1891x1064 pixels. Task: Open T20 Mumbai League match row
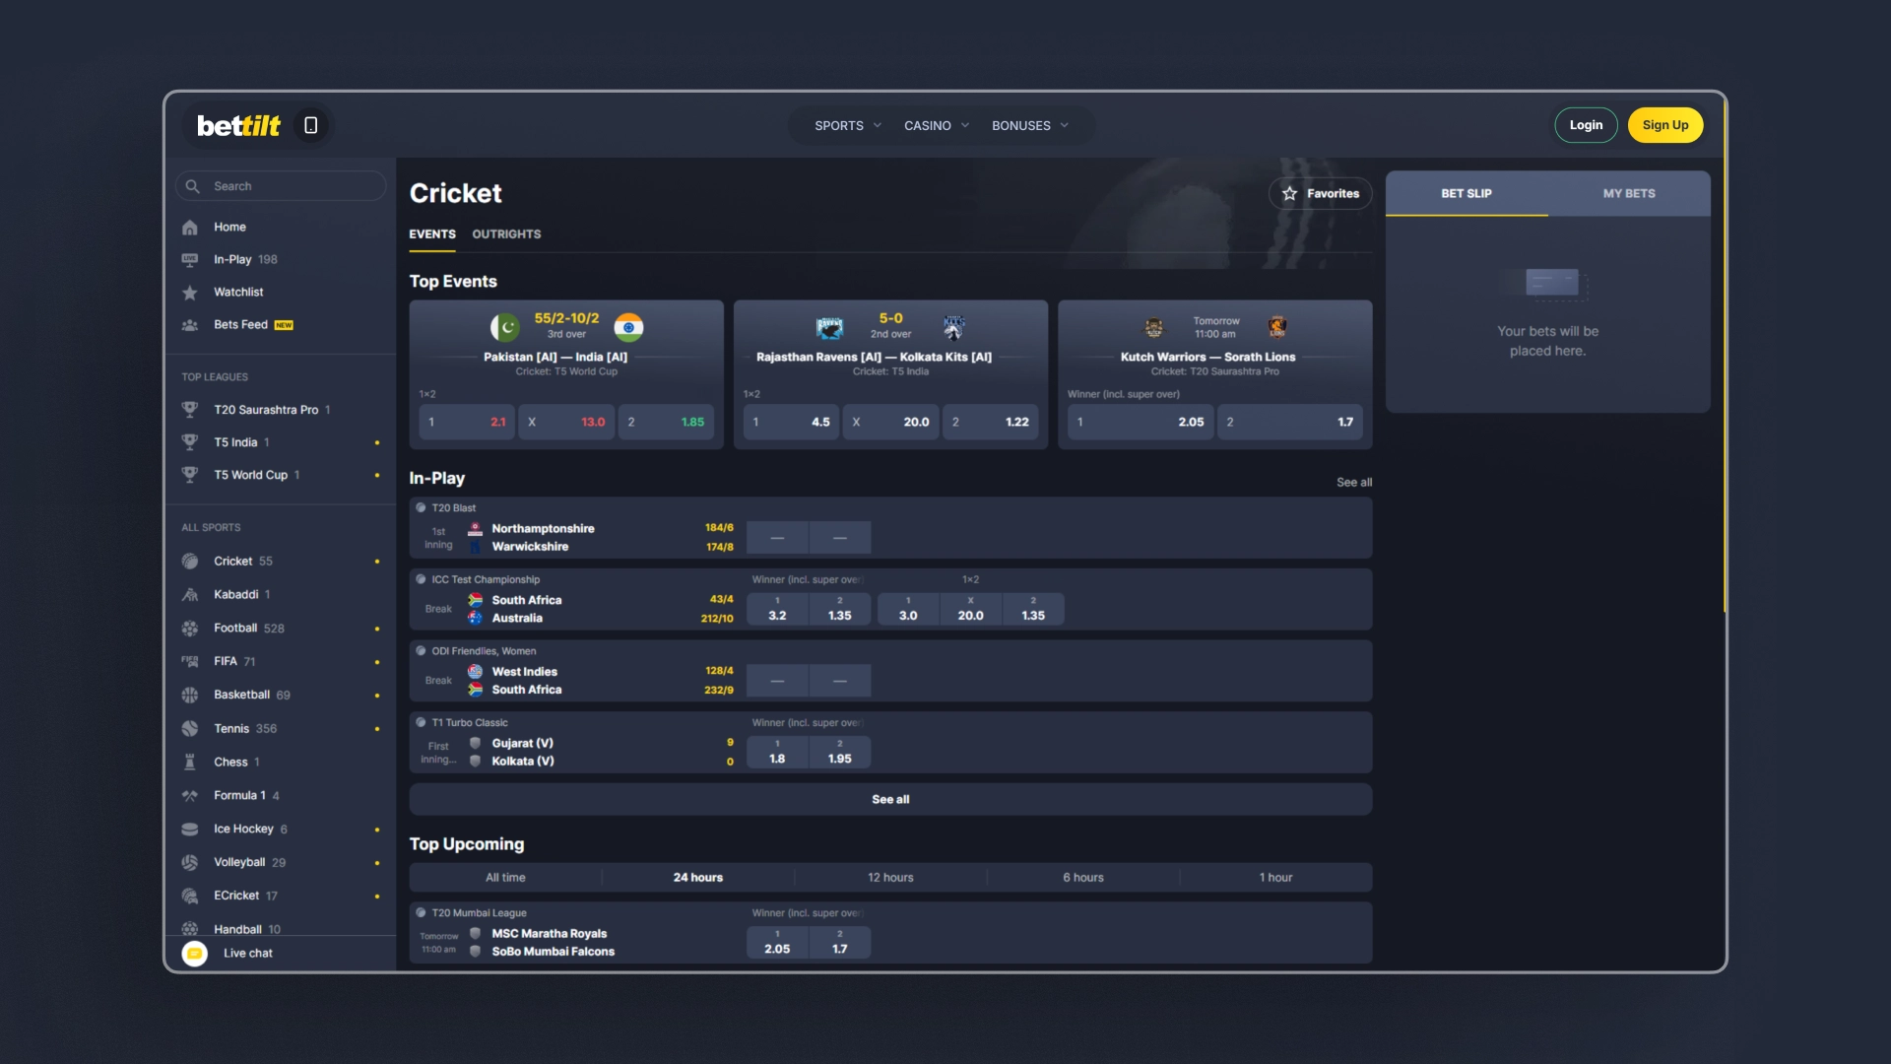coord(890,934)
